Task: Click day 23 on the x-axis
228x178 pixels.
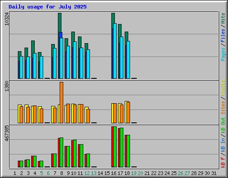Action: point(160,173)
